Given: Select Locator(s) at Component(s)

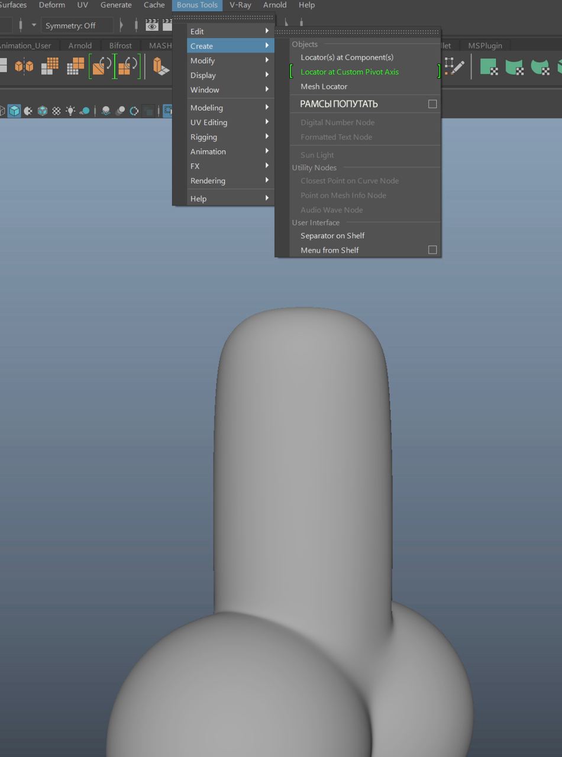Looking at the screenshot, I should [365, 57].
